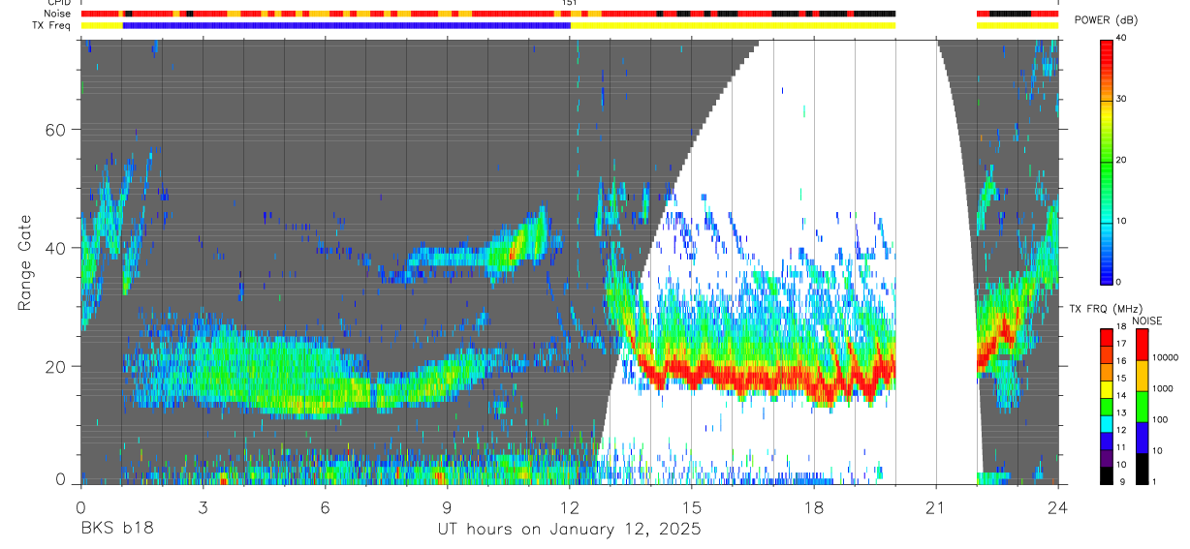Viewport: 1190px width, 549px height.
Task: Select the TX FRQ color scale bar
Action: pyautogui.click(x=1106, y=406)
